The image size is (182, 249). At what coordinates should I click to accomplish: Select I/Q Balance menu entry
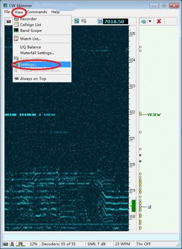tap(30, 47)
